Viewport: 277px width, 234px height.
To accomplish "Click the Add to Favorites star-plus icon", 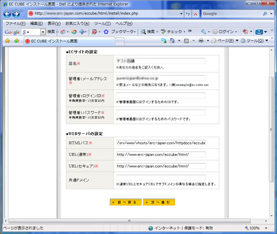I will (x=17, y=40).
